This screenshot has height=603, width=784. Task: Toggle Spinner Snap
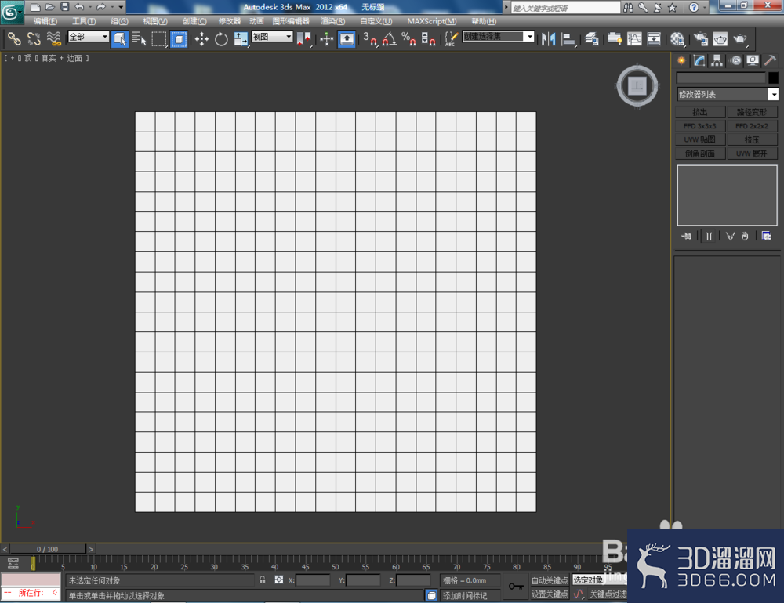point(429,38)
